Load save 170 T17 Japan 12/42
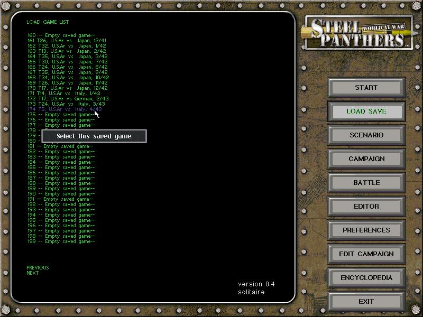This screenshot has height=317, width=423. pyautogui.click(x=68, y=88)
